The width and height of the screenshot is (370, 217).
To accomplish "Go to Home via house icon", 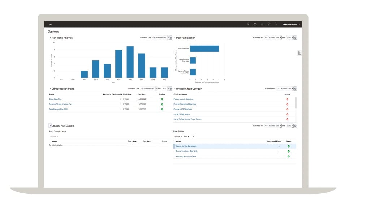I will point(255,24).
